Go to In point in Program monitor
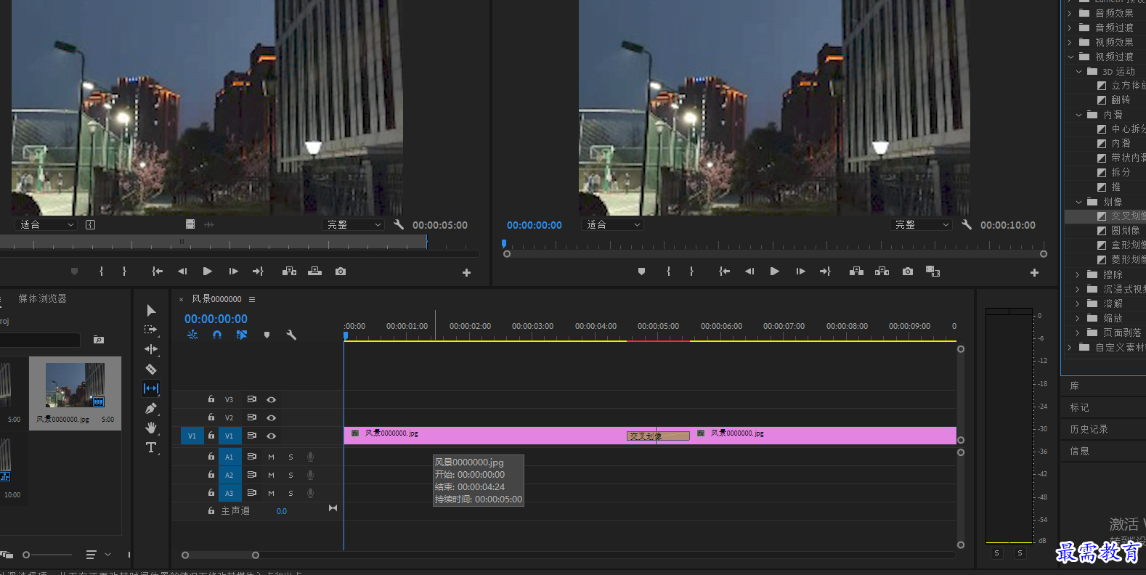 click(x=724, y=272)
